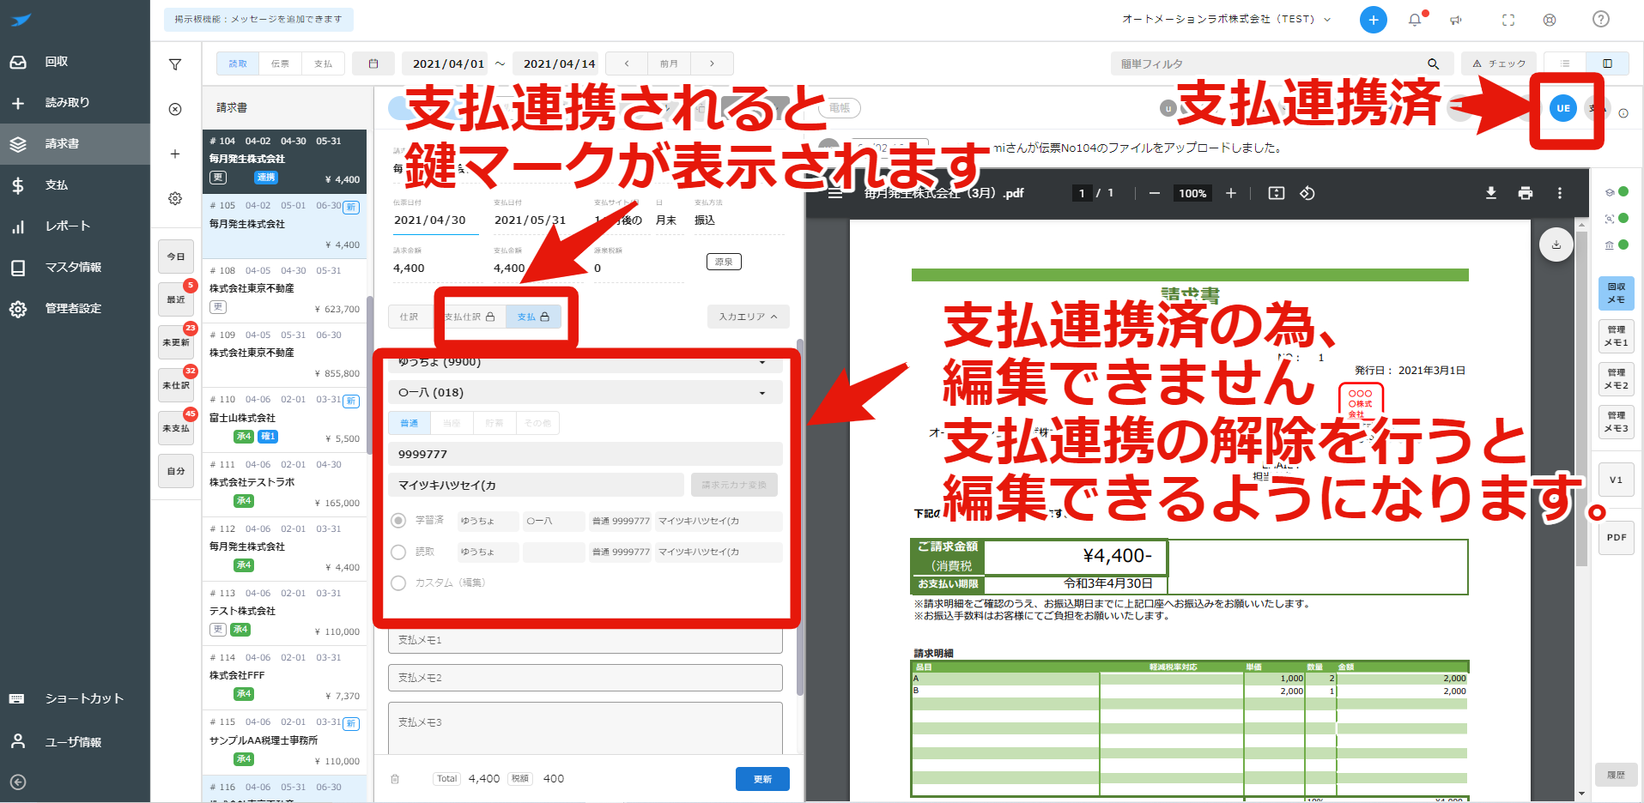Click the trash delete icon at the bottom
This screenshot has width=1644, height=803.
click(x=395, y=779)
